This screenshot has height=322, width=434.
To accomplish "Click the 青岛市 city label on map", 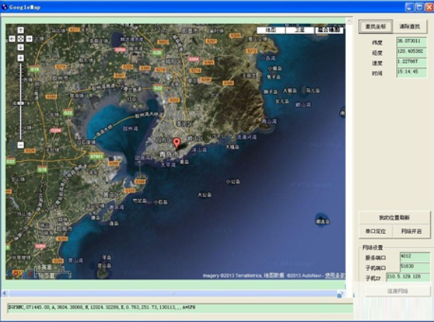I will (169, 154).
